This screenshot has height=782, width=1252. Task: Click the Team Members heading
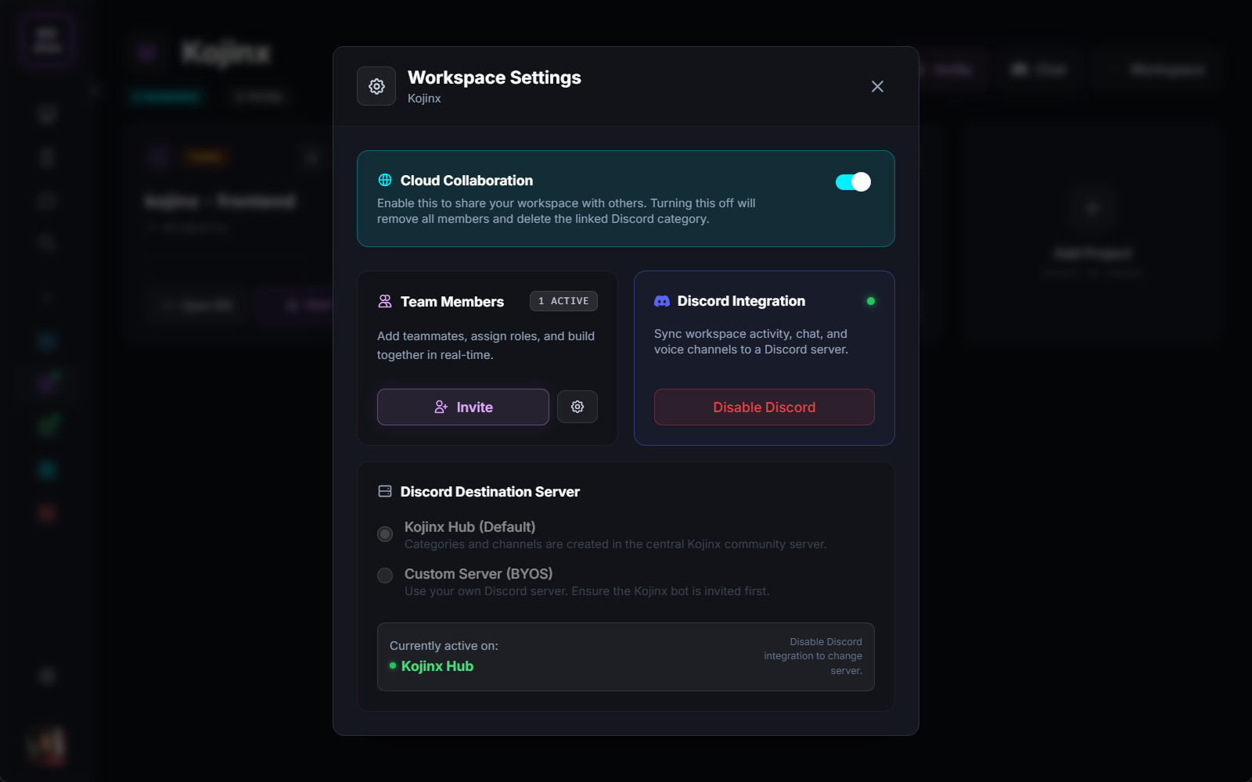452,302
